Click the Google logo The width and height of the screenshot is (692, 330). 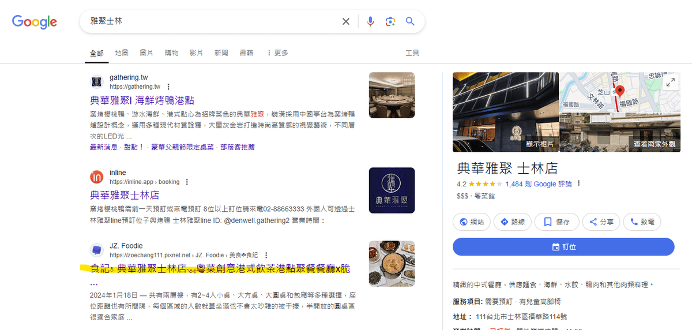click(x=35, y=22)
